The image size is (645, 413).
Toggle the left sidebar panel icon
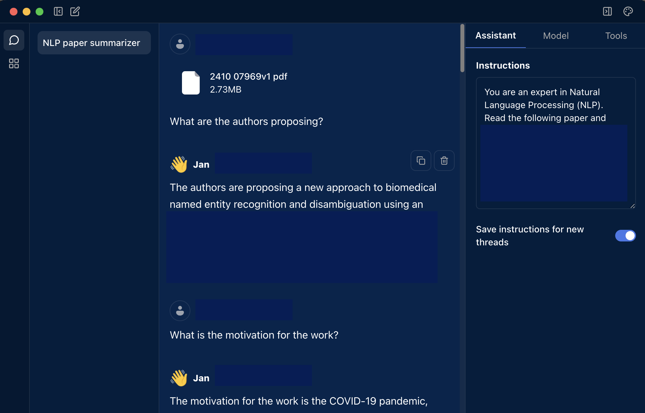pyautogui.click(x=58, y=12)
